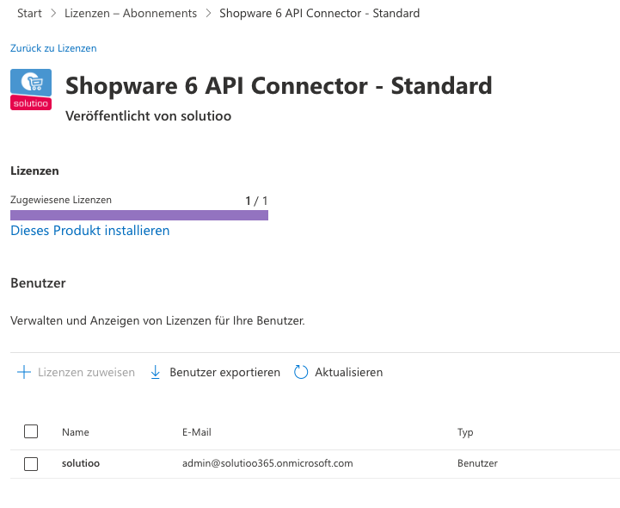Click the admin@solutioo365.onmicrosoft.com email cell
Image resolution: width=620 pixels, height=508 pixels.
[267, 463]
